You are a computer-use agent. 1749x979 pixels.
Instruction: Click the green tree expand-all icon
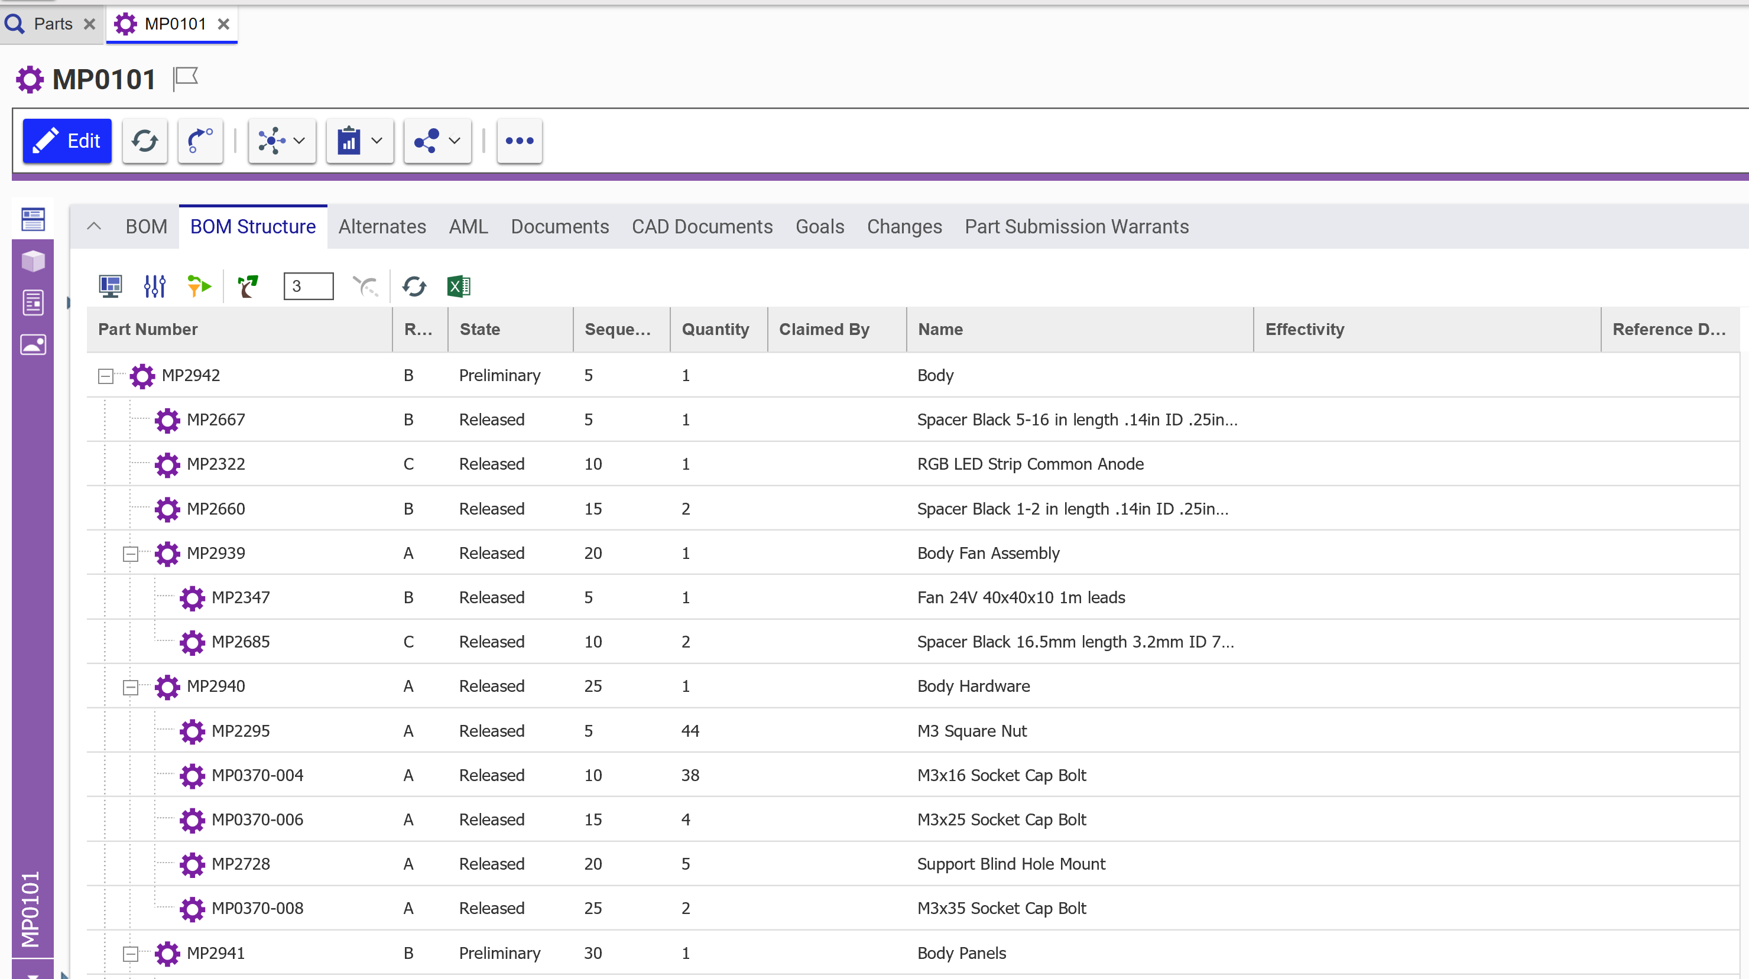pyautogui.click(x=248, y=287)
